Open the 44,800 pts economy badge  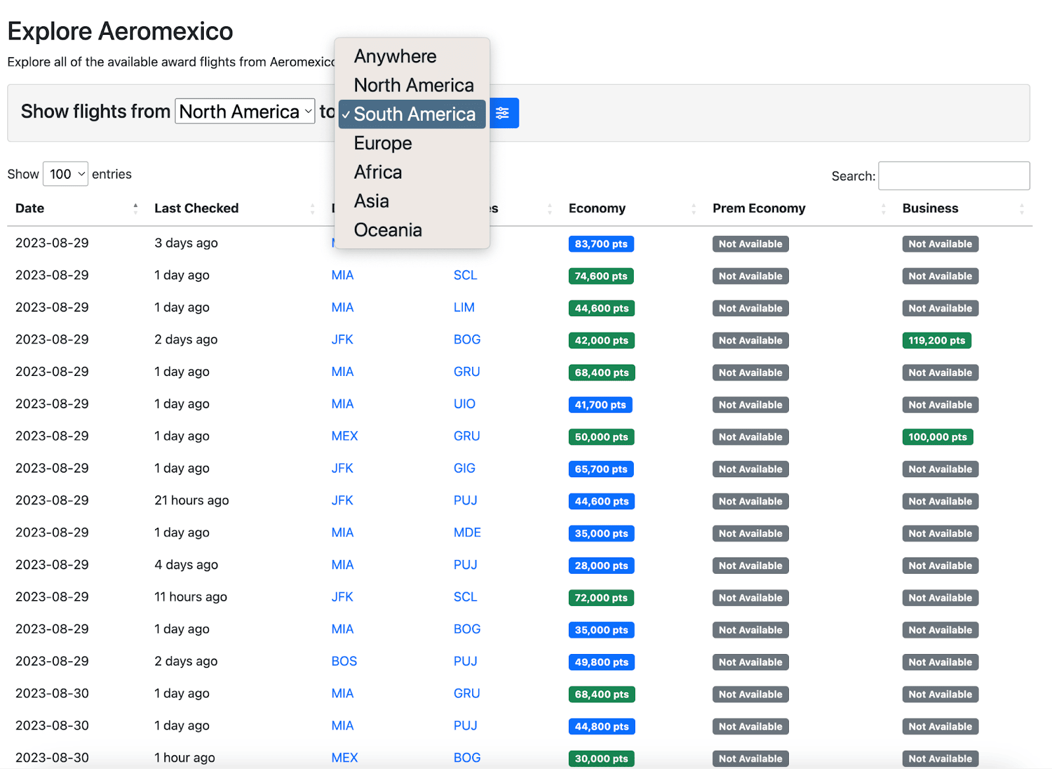pos(602,727)
